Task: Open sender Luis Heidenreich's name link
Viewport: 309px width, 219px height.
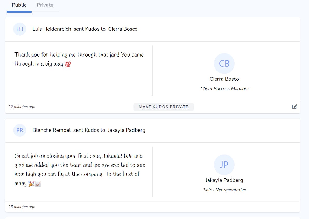Action: [x=52, y=29]
